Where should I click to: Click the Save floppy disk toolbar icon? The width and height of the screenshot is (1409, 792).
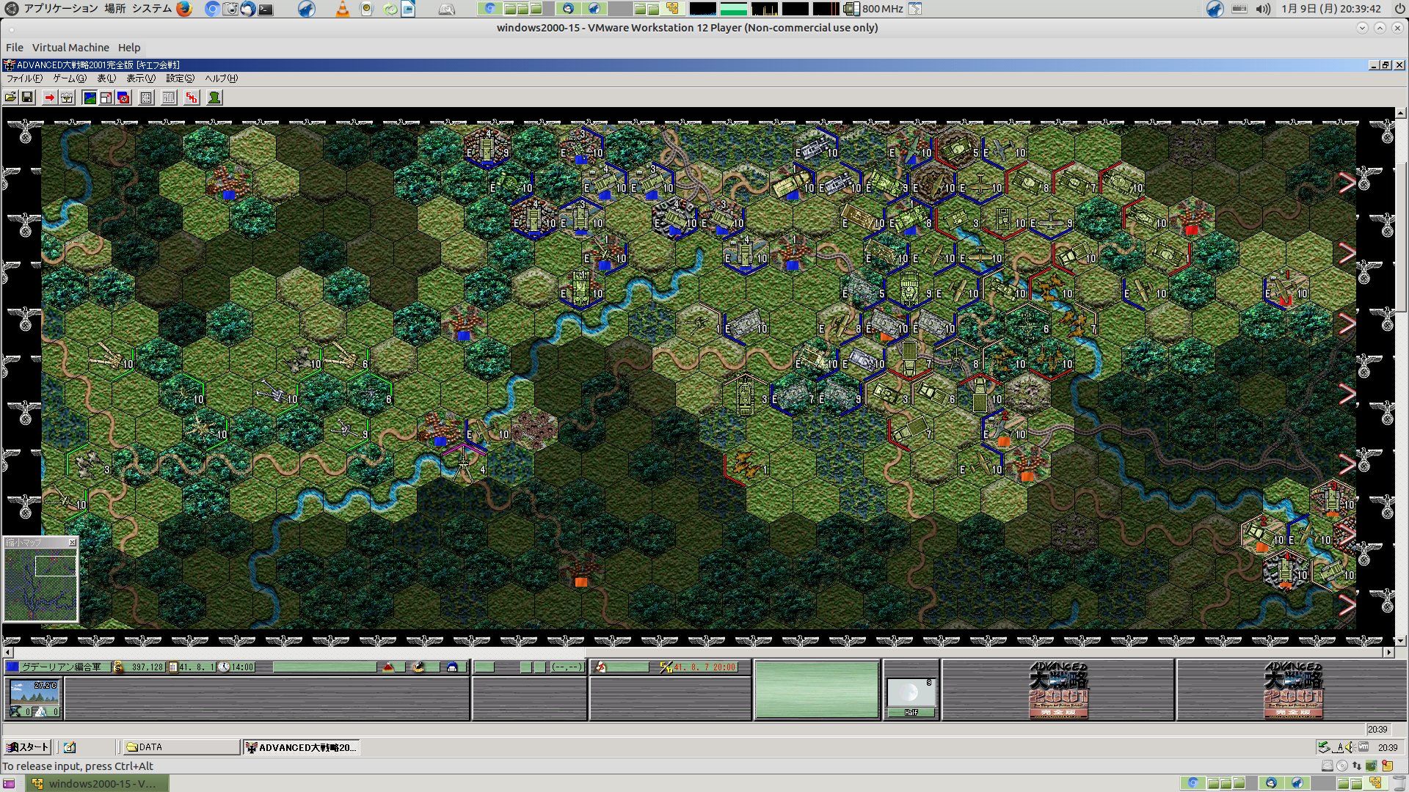[x=27, y=98]
